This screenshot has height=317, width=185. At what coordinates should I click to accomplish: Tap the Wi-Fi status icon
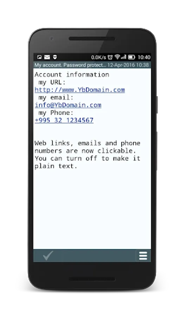click(117, 57)
